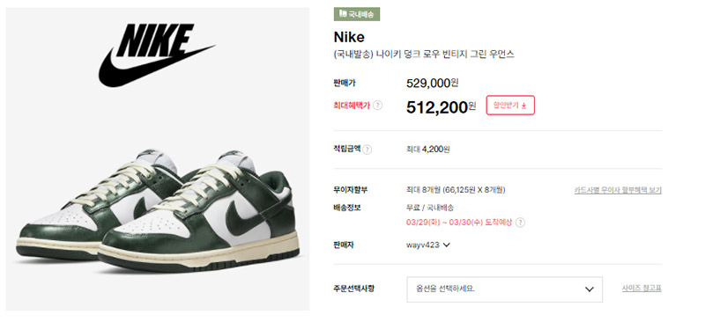Screen dimensions: 705x322
Task: Click the Nike brand name heading
Action: 349,37
